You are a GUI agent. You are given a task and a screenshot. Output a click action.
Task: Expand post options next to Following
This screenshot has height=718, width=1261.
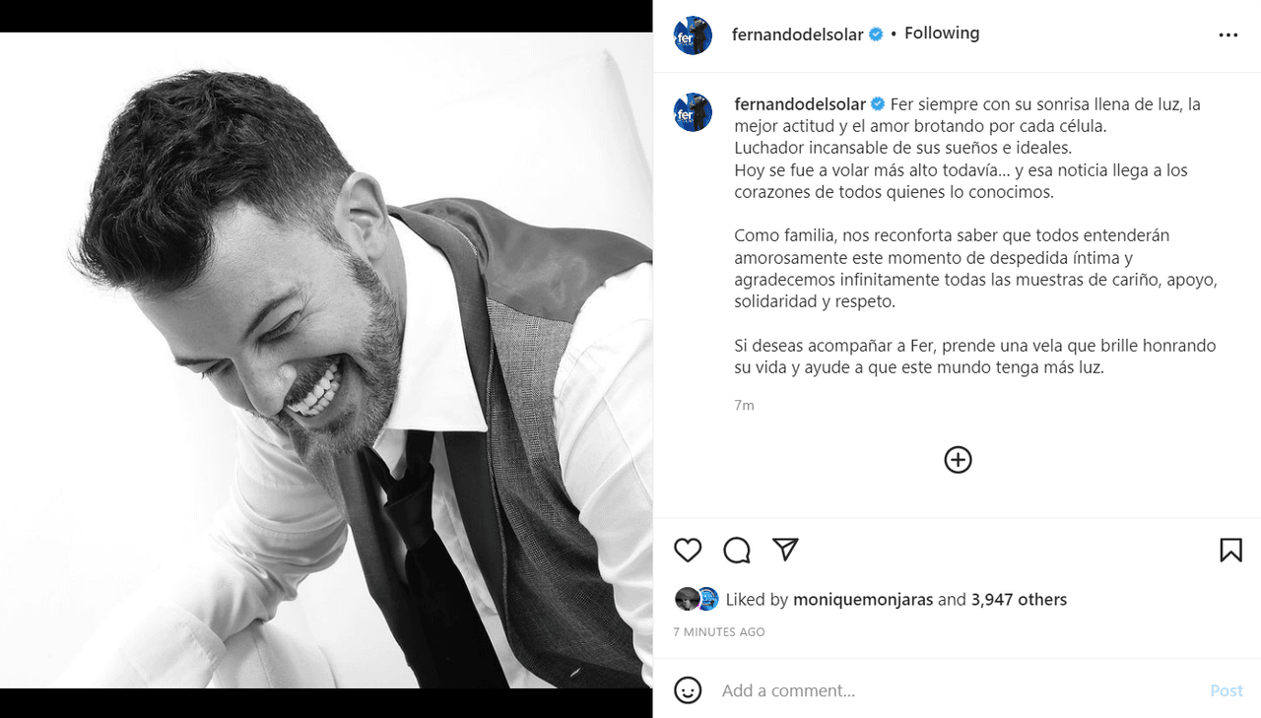click(x=1228, y=33)
